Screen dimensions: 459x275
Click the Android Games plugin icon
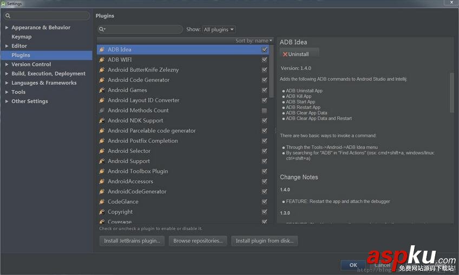point(102,90)
